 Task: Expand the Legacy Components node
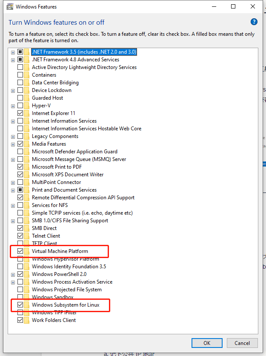click(13, 136)
